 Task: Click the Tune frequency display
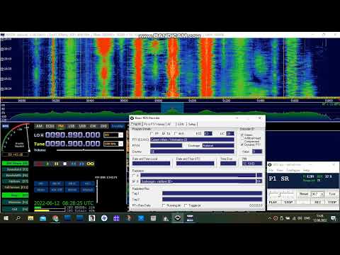pos(73,144)
